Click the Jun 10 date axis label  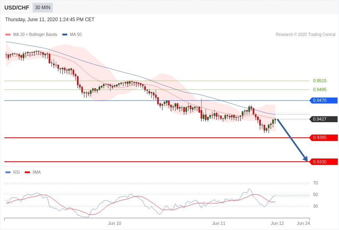click(x=114, y=223)
